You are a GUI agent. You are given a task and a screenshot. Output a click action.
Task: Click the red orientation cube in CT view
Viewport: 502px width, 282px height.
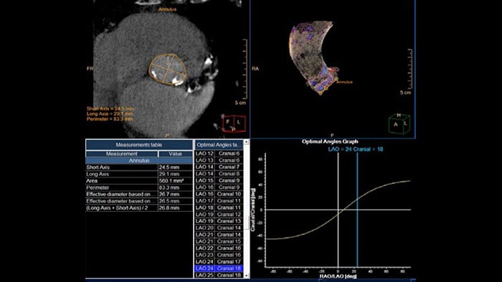coord(234,124)
